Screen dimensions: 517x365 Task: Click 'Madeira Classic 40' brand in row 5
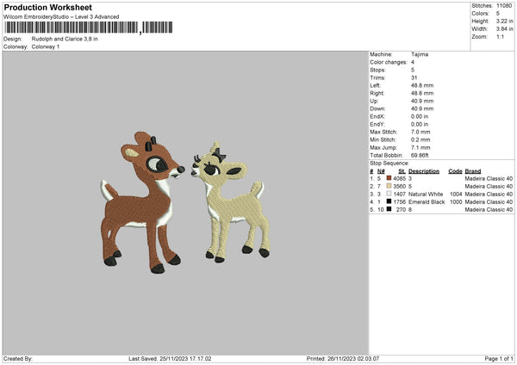[489, 209]
